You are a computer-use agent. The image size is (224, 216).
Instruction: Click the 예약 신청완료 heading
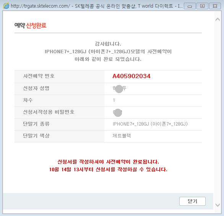(x=31, y=26)
